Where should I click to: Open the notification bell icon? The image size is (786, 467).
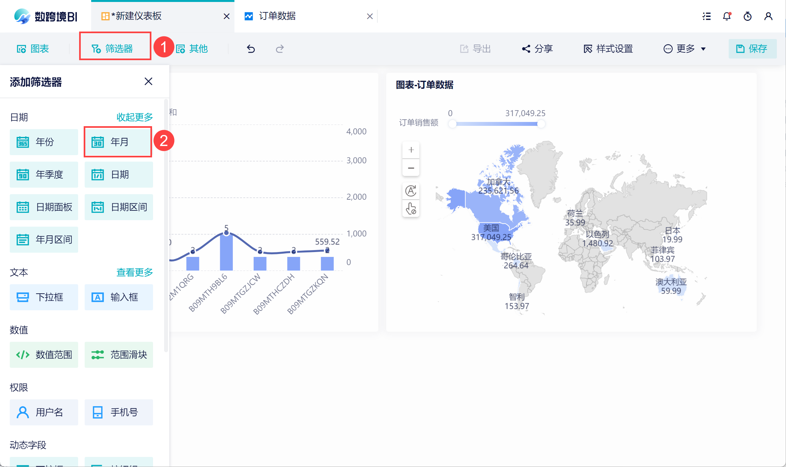(x=727, y=16)
